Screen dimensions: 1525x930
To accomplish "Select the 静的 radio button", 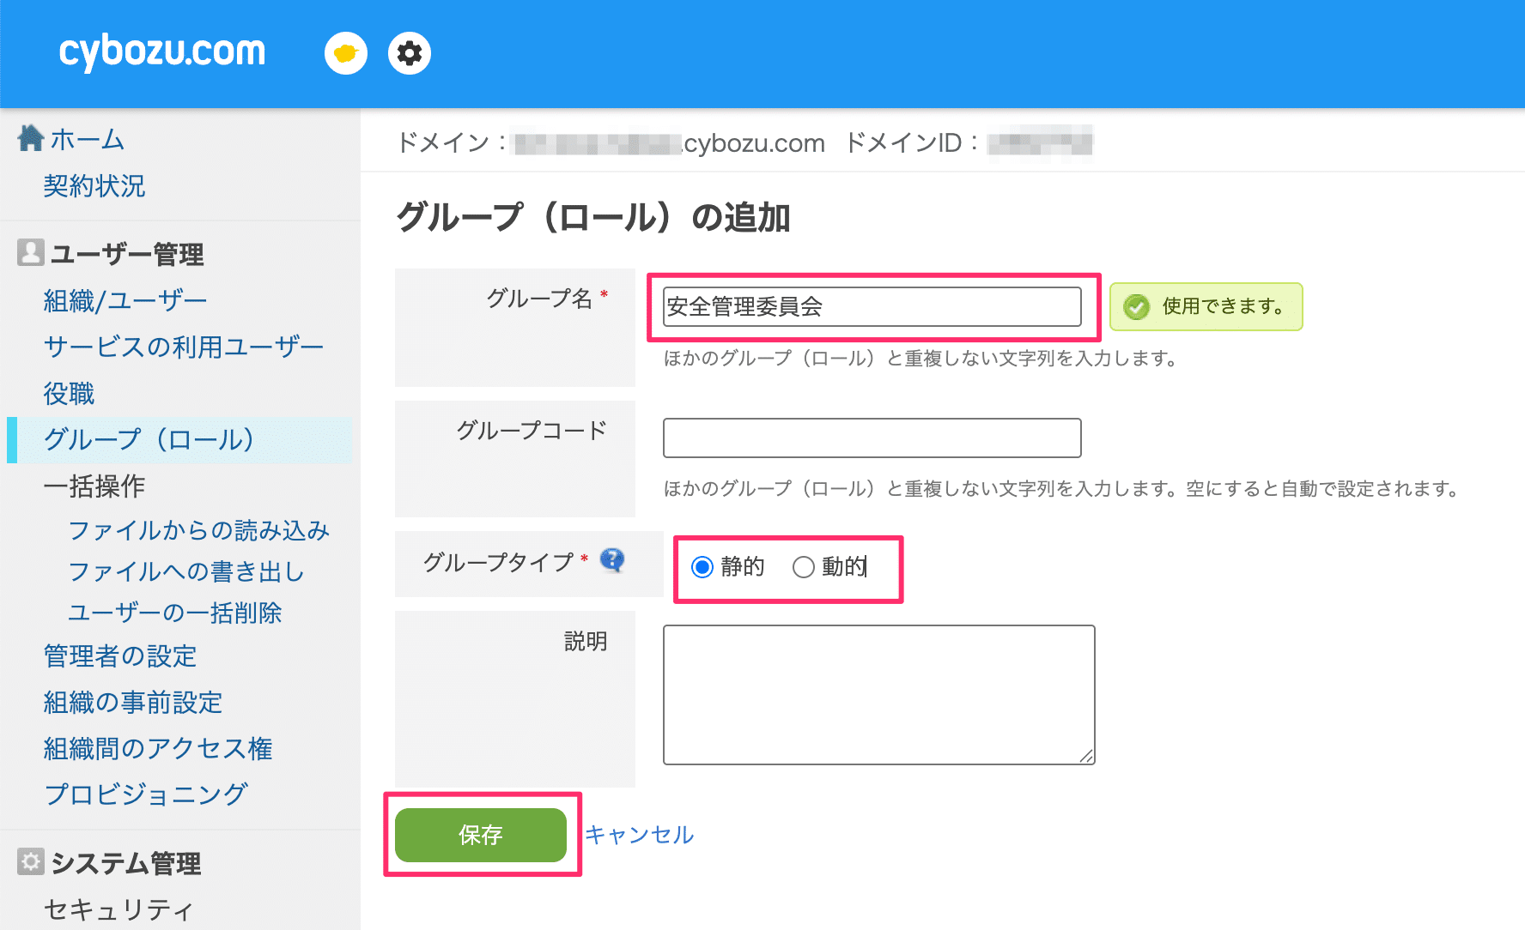I will tap(702, 567).
